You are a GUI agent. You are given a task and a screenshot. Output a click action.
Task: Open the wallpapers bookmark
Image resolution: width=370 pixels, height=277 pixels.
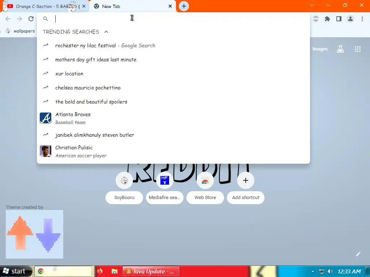click(x=20, y=31)
